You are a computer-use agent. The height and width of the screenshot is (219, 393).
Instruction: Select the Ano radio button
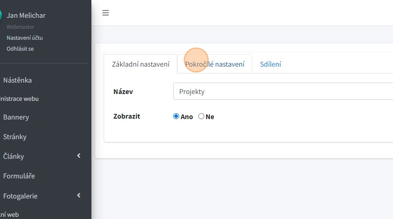point(176,116)
